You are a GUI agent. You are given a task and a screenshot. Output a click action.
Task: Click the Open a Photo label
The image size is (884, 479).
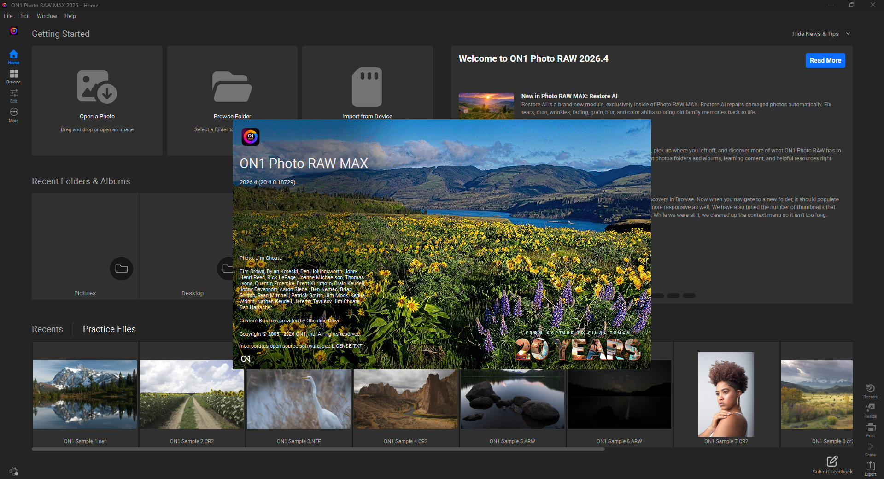point(97,117)
